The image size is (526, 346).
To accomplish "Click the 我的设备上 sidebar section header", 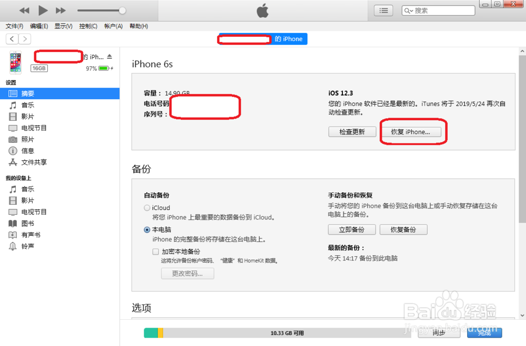I will (18, 178).
